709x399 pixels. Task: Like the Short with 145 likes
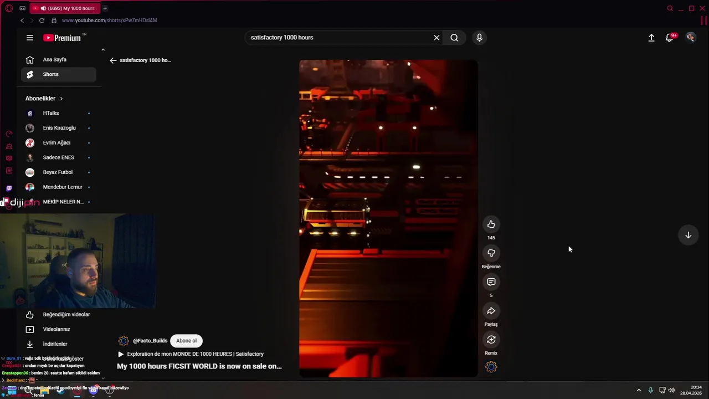[x=491, y=224]
